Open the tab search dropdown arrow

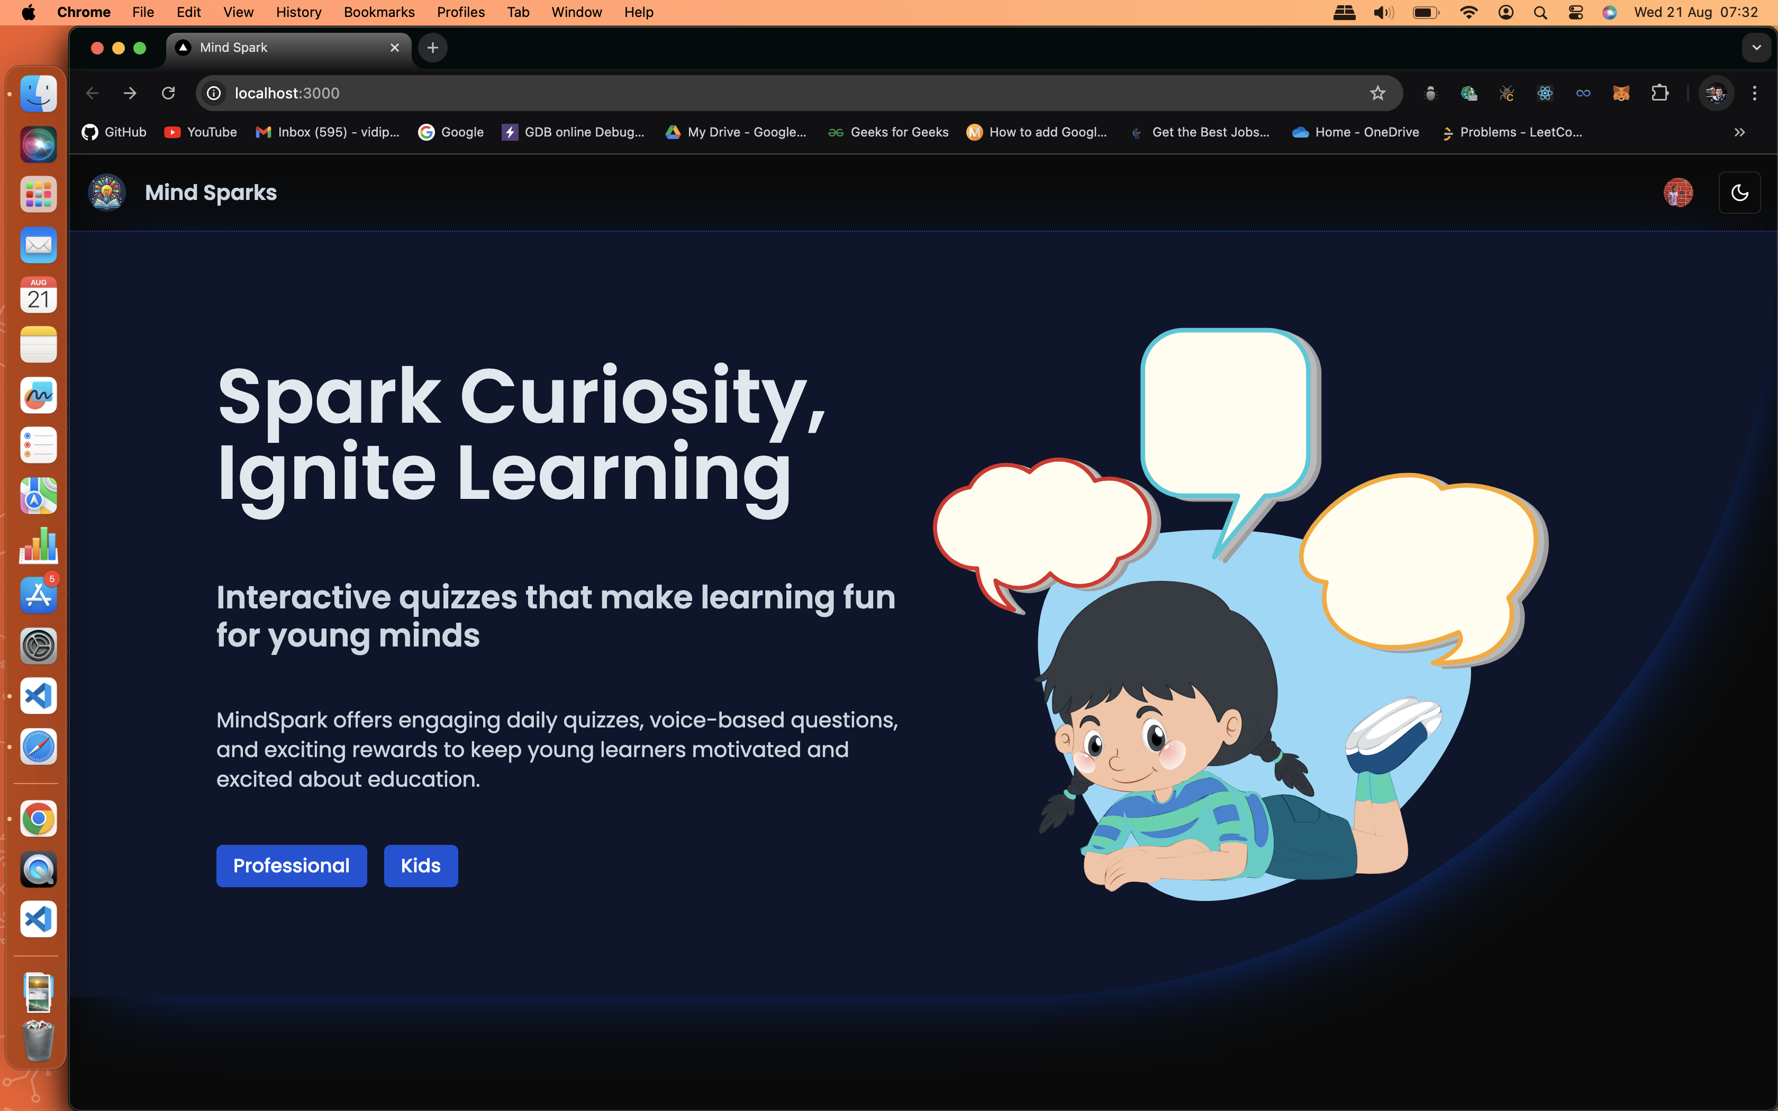coord(1756,48)
